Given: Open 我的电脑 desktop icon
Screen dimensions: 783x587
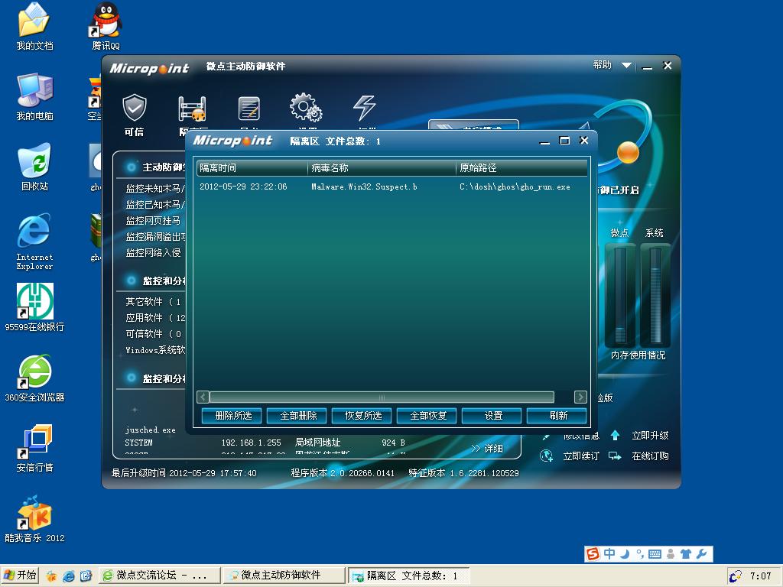Looking at the screenshot, I should point(34,97).
